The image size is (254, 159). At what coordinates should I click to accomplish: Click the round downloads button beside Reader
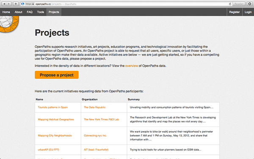[x=250, y=4]
